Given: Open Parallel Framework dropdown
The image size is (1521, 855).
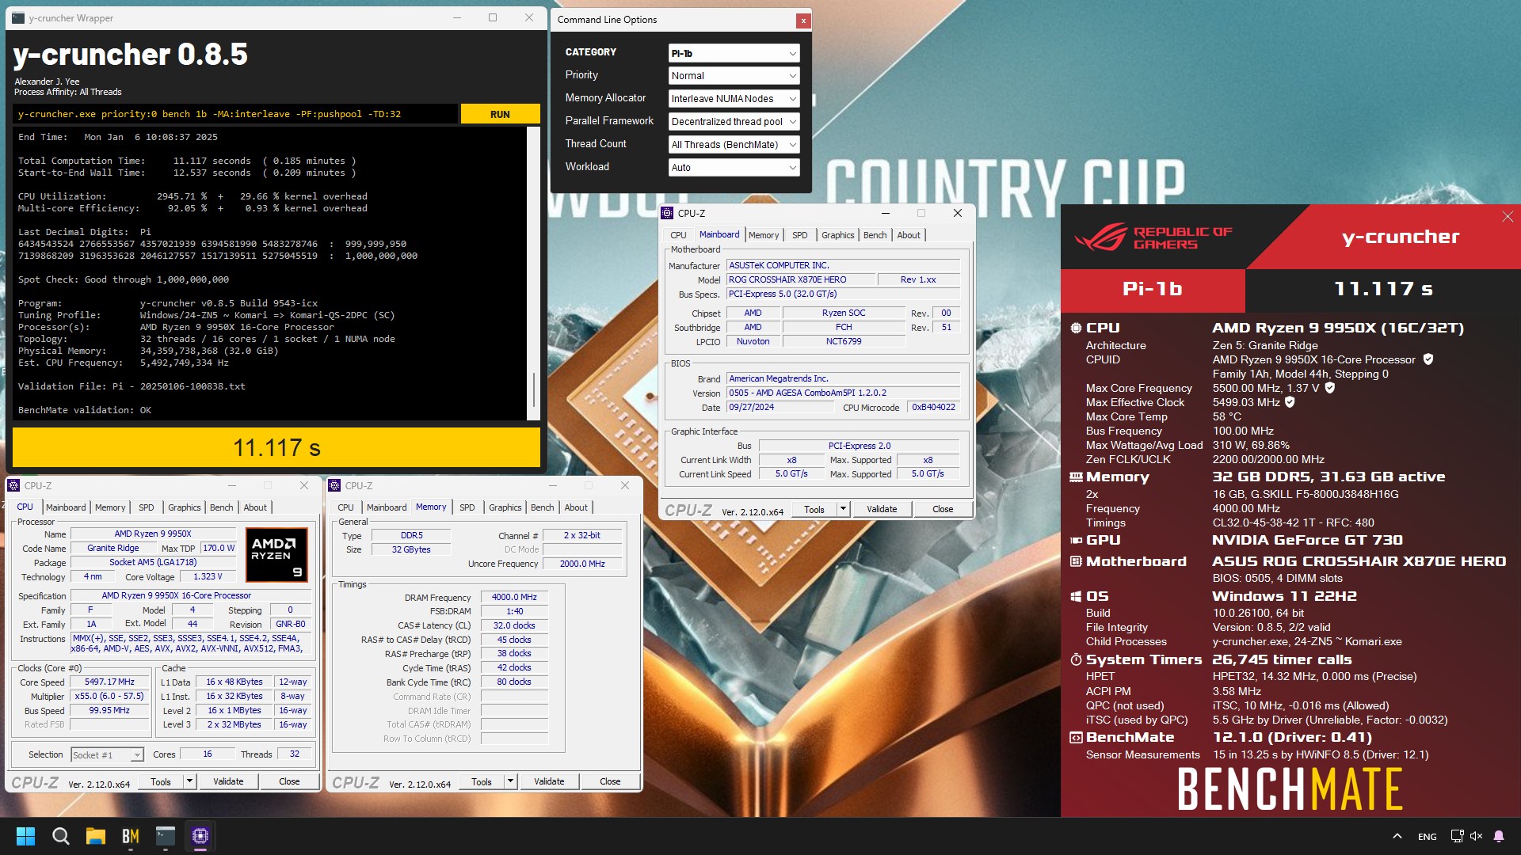Looking at the screenshot, I should [734, 122].
